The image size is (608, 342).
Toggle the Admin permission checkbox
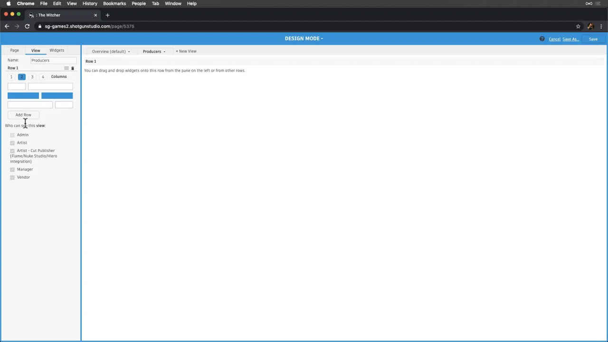(x=12, y=135)
